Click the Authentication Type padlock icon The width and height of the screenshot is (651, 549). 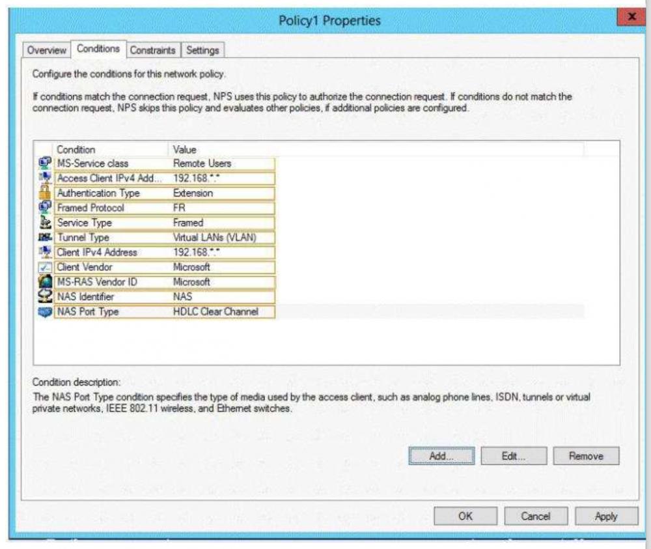pyautogui.click(x=45, y=193)
